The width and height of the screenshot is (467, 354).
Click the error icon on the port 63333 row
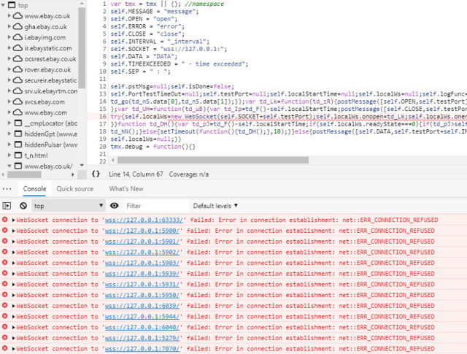[x=5, y=220]
